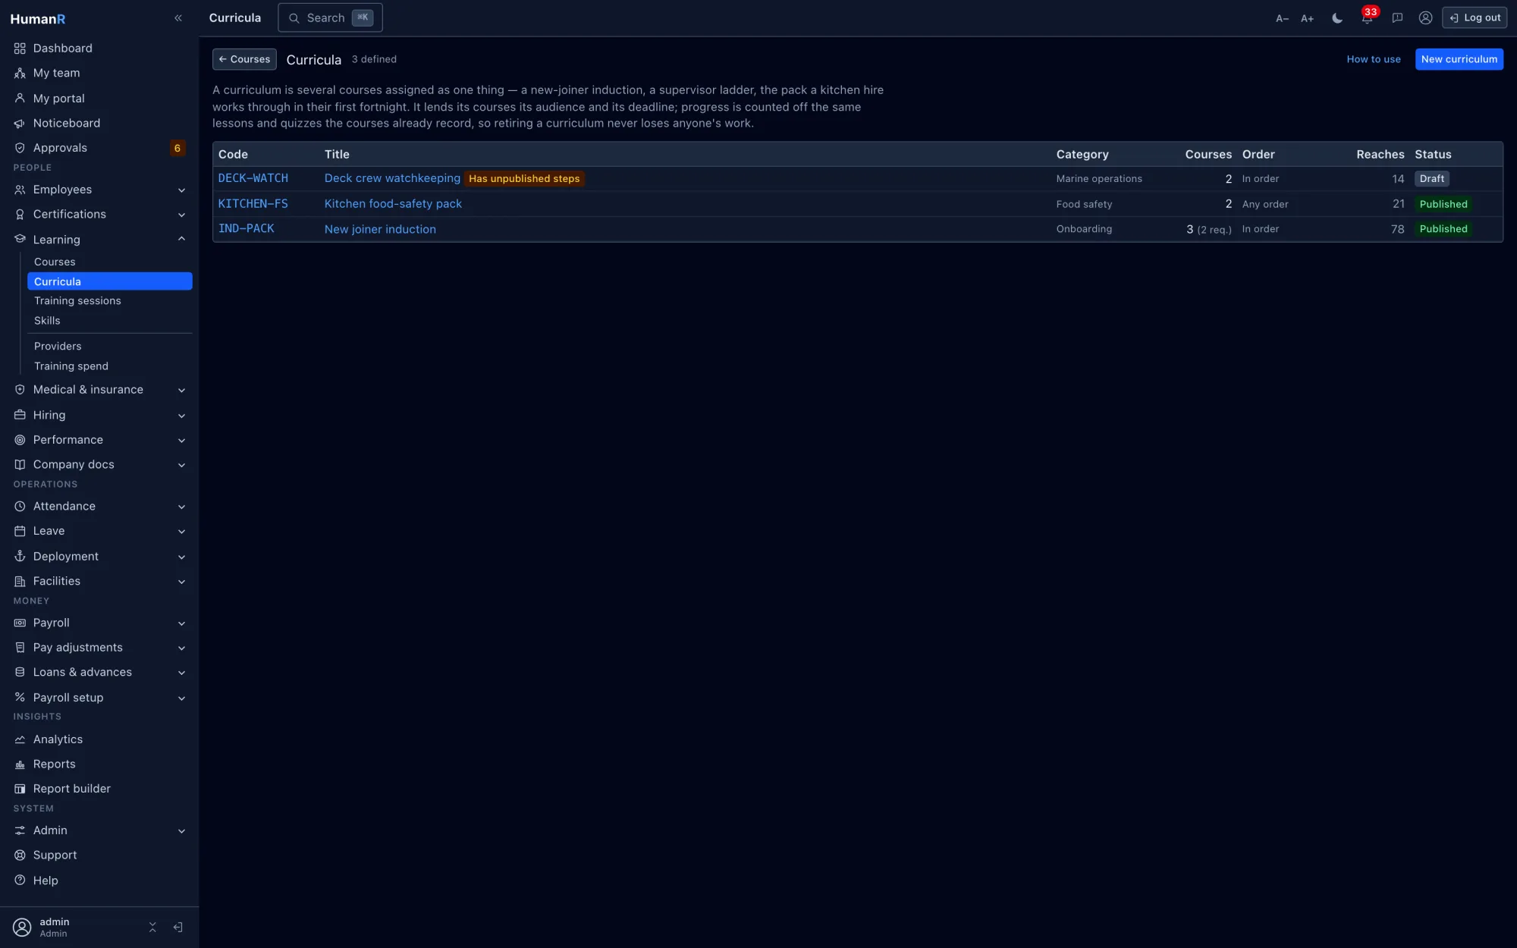Open Dashboard in the sidebar
The image size is (1517, 948).
(99, 49)
